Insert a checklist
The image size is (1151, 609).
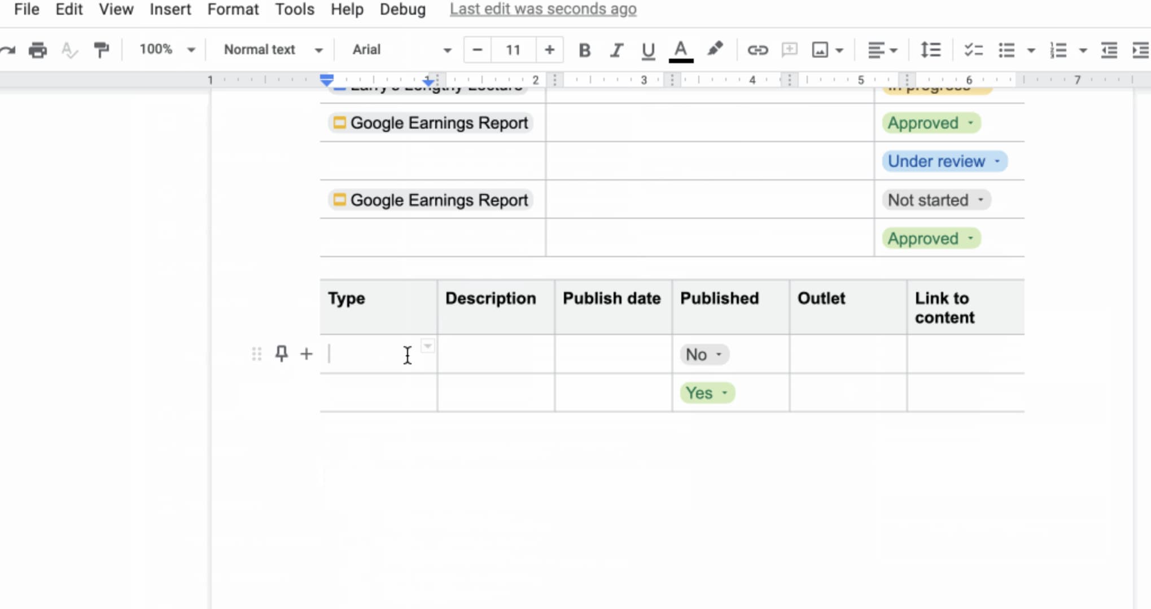tap(973, 50)
